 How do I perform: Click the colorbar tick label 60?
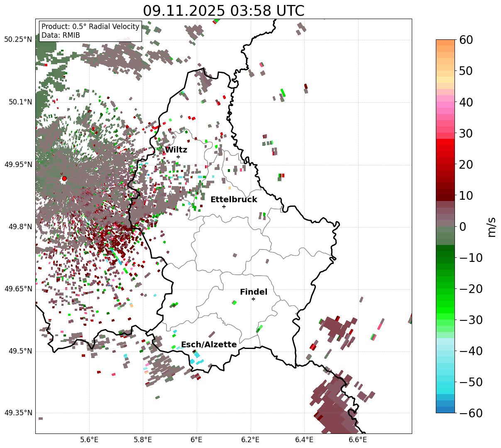[x=467, y=40]
